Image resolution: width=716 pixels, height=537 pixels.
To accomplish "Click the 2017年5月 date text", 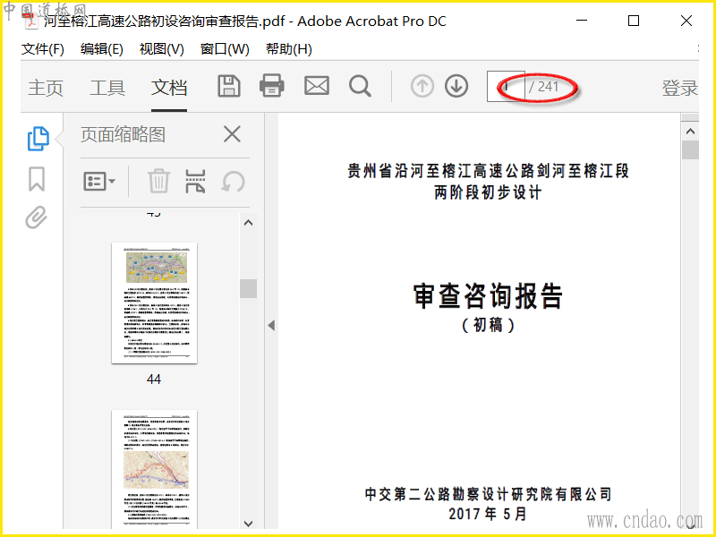I will [488, 514].
